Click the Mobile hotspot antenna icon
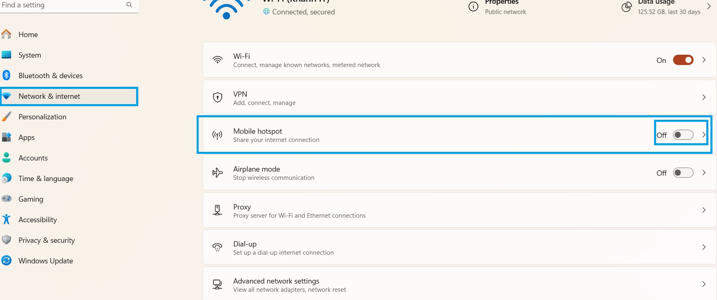The height and width of the screenshot is (300, 717). [x=218, y=135]
